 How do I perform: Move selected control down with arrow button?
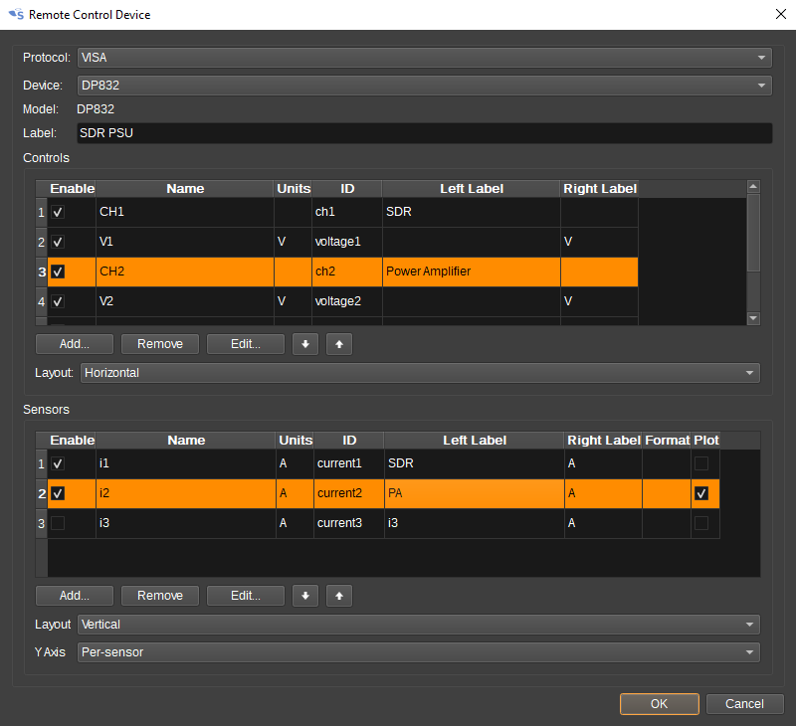tap(304, 344)
